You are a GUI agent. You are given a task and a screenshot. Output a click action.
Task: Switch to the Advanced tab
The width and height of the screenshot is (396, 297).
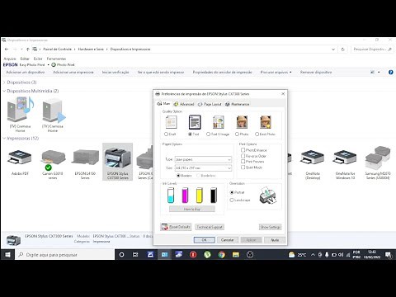pyautogui.click(x=184, y=104)
